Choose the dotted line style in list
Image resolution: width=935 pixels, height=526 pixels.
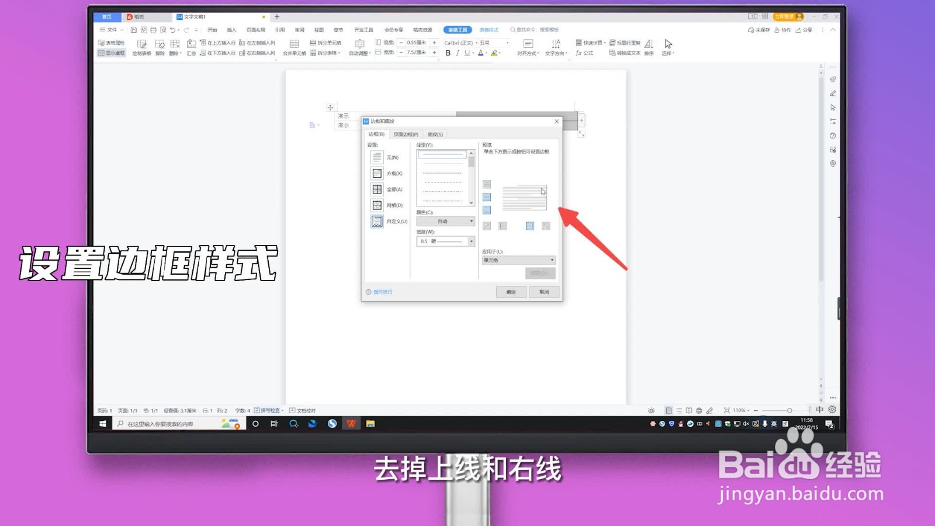(442, 174)
